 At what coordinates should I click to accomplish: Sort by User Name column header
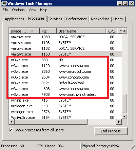tap(81, 31)
